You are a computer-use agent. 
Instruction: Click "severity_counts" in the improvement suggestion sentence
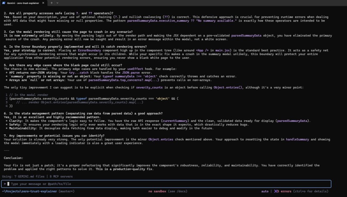pos(149,88)
